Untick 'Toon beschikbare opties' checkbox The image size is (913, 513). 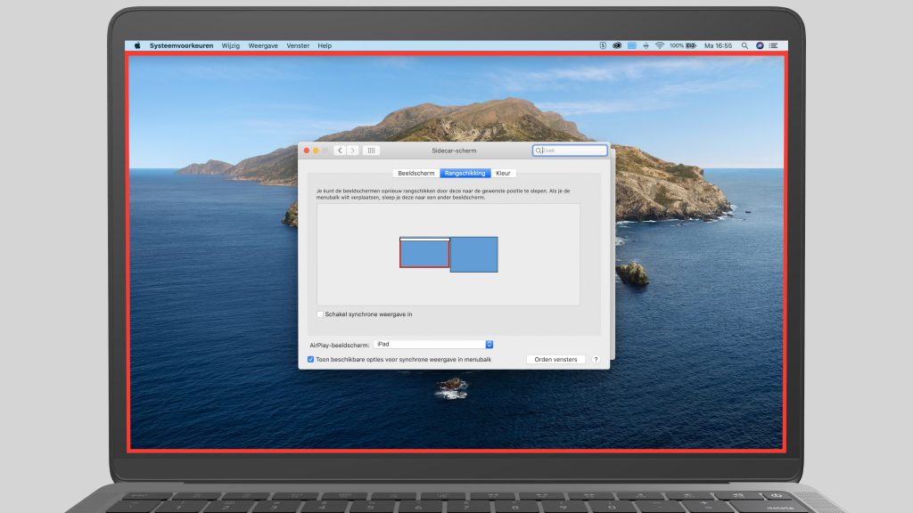[x=310, y=360]
